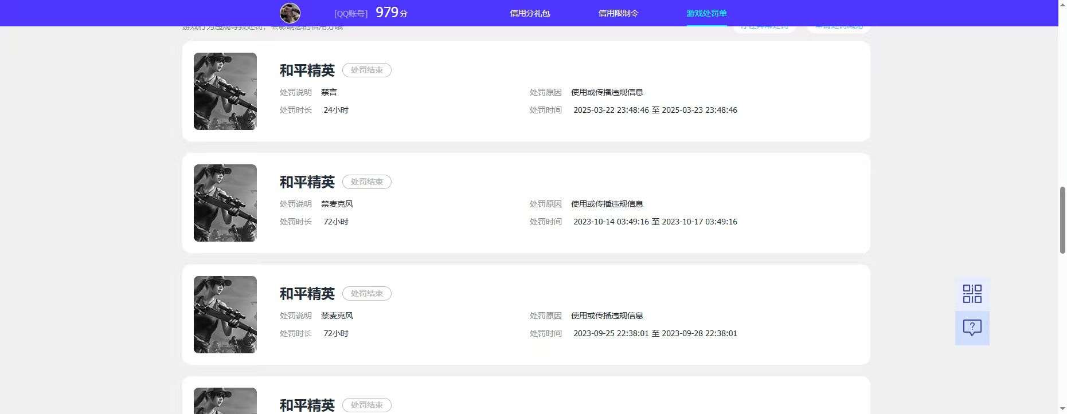The image size is (1067, 414).
Task: Select the 游戏处罚单 tab
Action: tap(706, 13)
